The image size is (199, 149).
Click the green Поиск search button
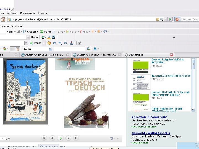pyautogui.click(x=35, y=43)
